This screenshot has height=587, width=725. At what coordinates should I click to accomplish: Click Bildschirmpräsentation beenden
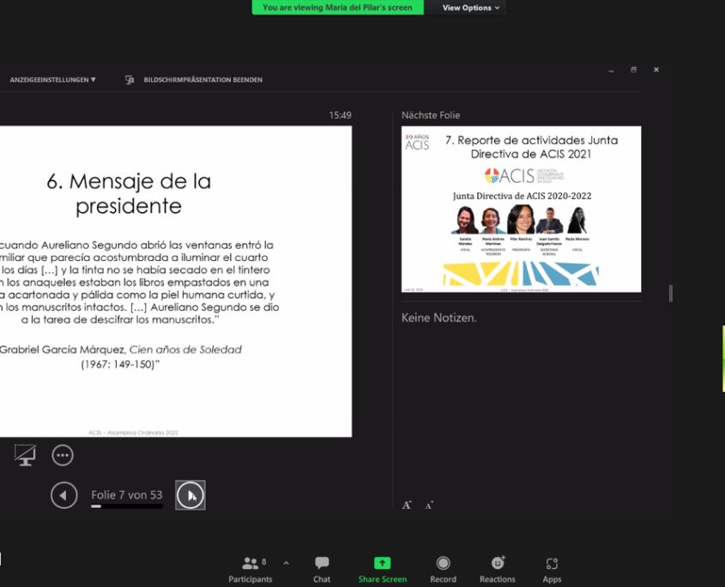(202, 80)
